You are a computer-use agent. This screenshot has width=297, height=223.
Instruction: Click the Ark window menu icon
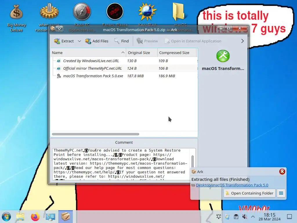[52, 28]
